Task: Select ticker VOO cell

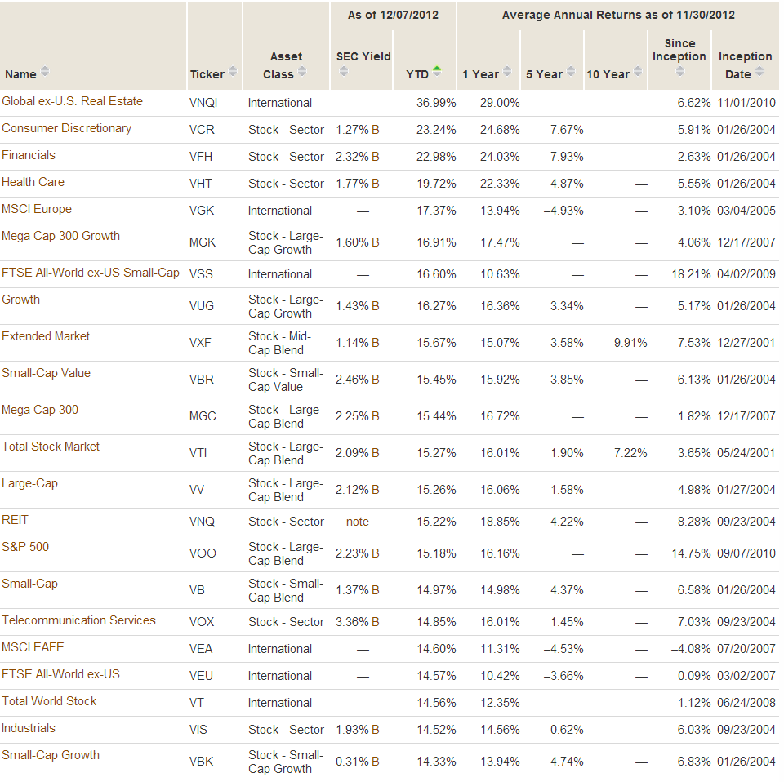Action: point(203,553)
